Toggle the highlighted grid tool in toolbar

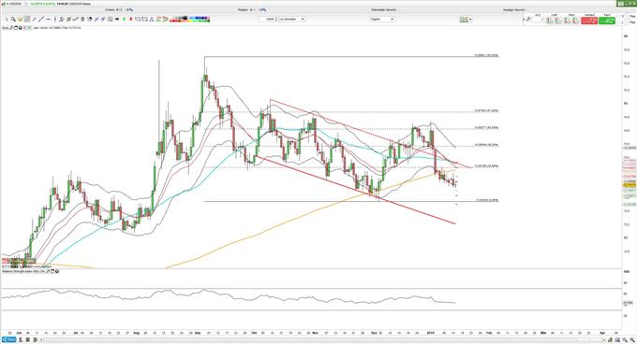tap(27, 19)
